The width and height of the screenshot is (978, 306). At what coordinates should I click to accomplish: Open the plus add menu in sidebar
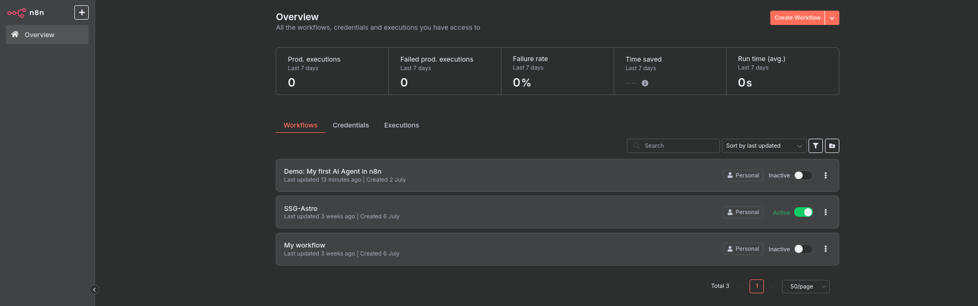(81, 12)
